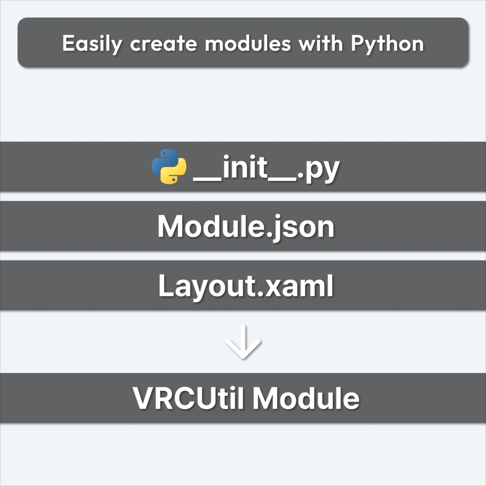Click the "init" text beside Python logo
486x486 pixels.
tap(245, 167)
